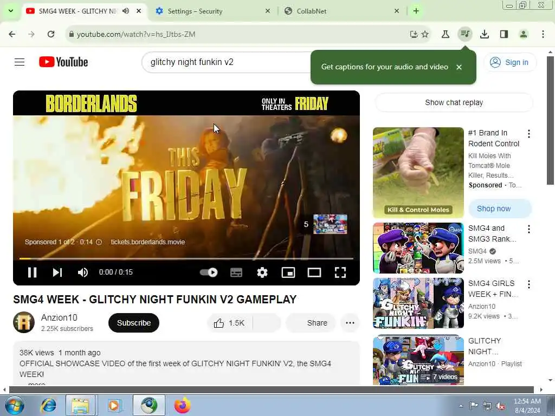
Task: Pause the video with the pause button
Action: [32, 272]
